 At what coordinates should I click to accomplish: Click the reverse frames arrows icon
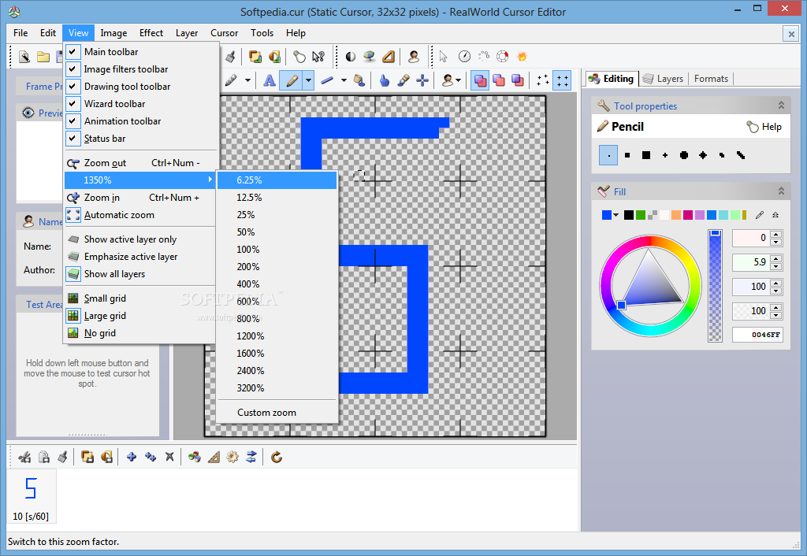coord(251,457)
